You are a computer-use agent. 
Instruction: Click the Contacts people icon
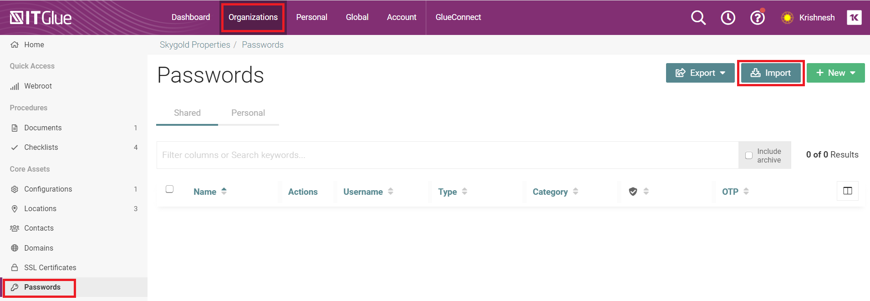[x=15, y=228]
